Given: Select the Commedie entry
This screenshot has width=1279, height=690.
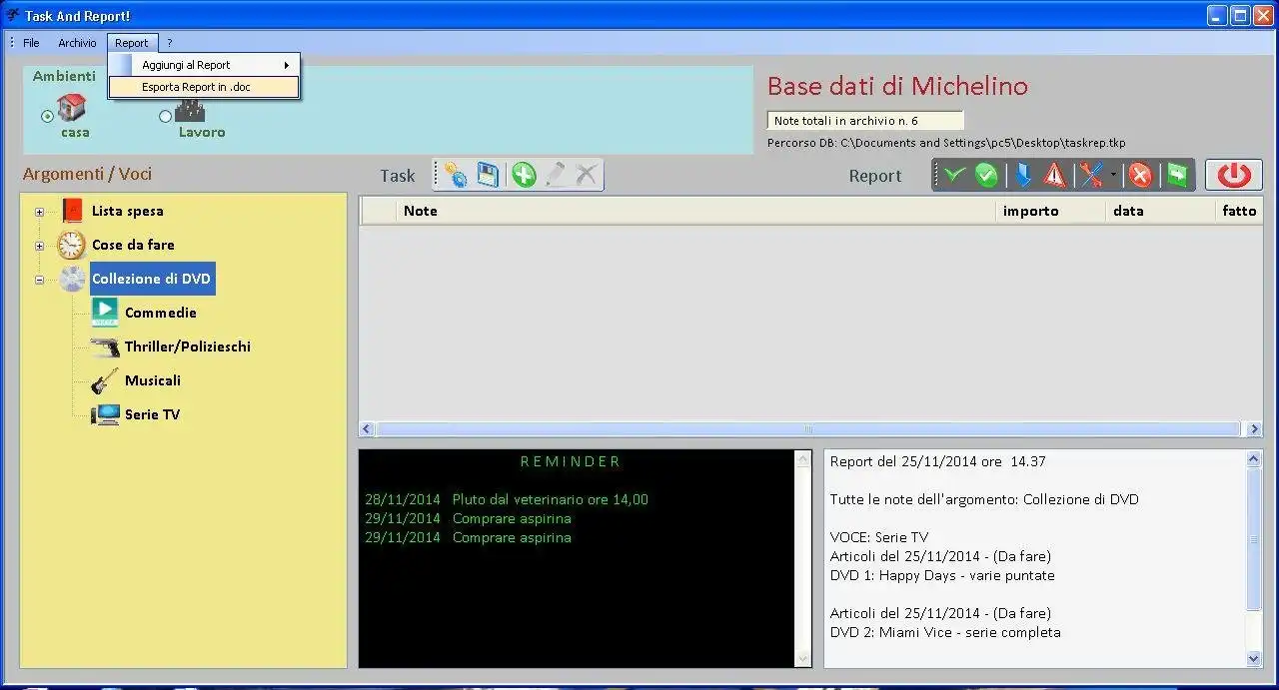Looking at the screenshot, I should (161, 313).
